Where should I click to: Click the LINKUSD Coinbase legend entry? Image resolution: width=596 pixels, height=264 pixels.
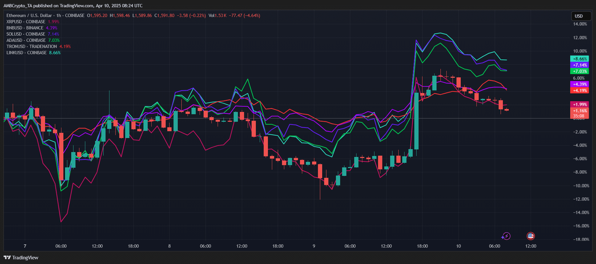[26, 53]
